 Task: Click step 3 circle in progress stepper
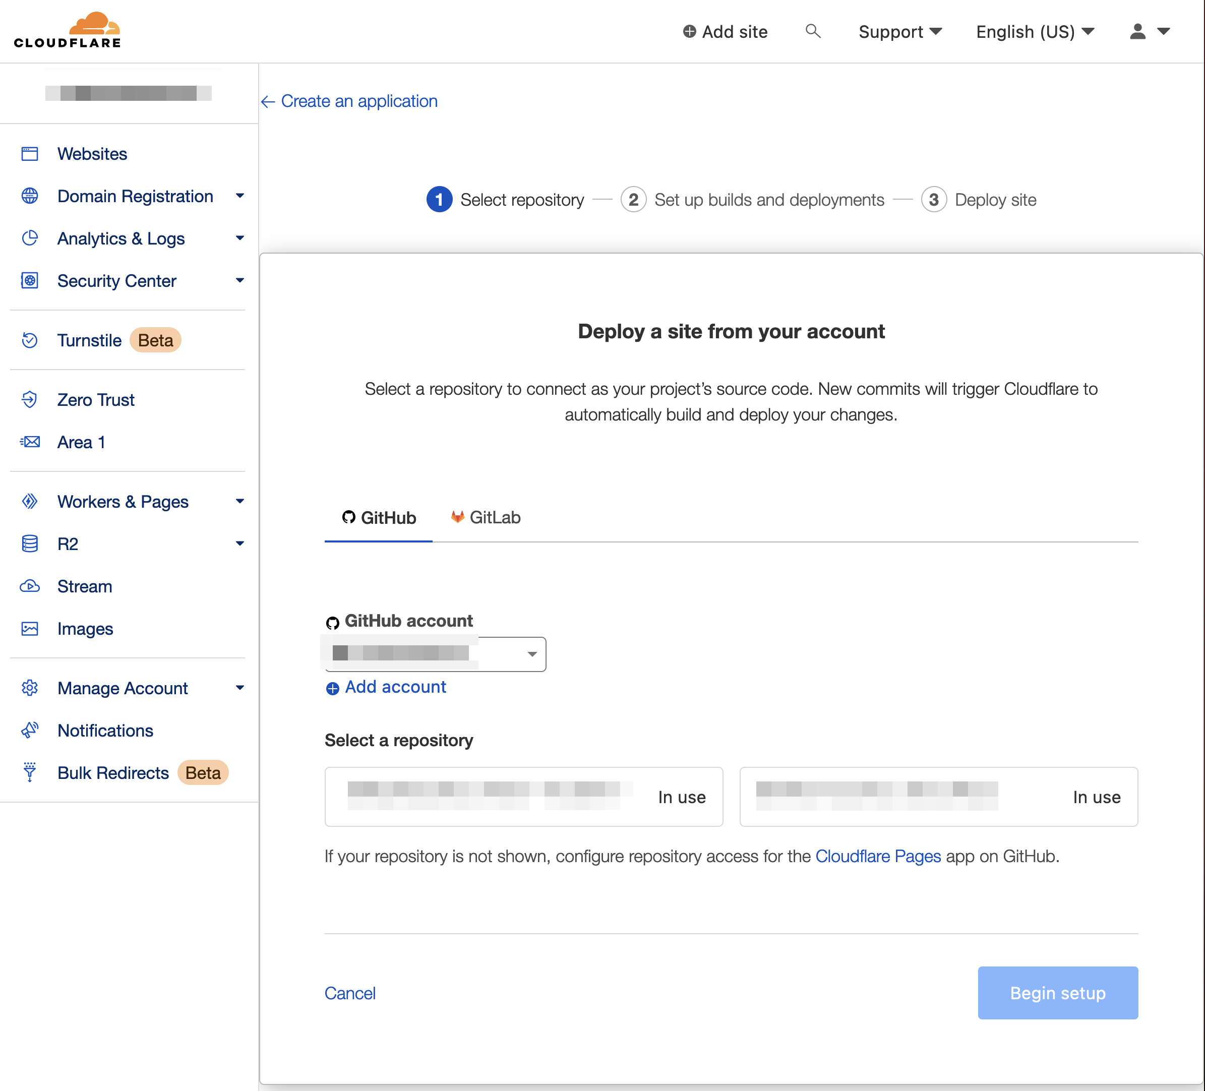pos(934,200)
